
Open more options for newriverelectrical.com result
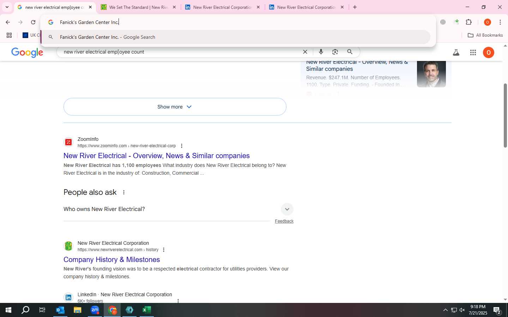click(164, 250)
